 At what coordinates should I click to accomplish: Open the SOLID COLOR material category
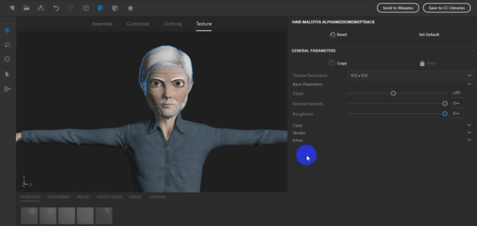coord(109,197)
